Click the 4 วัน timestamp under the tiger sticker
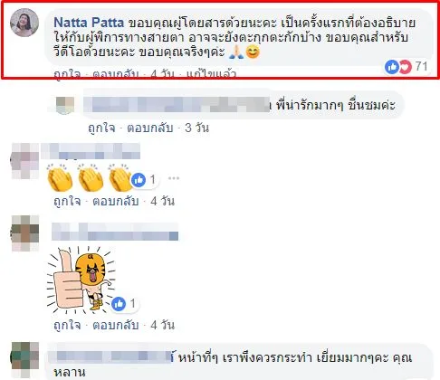The image size is (440, 380). (162, 325)
